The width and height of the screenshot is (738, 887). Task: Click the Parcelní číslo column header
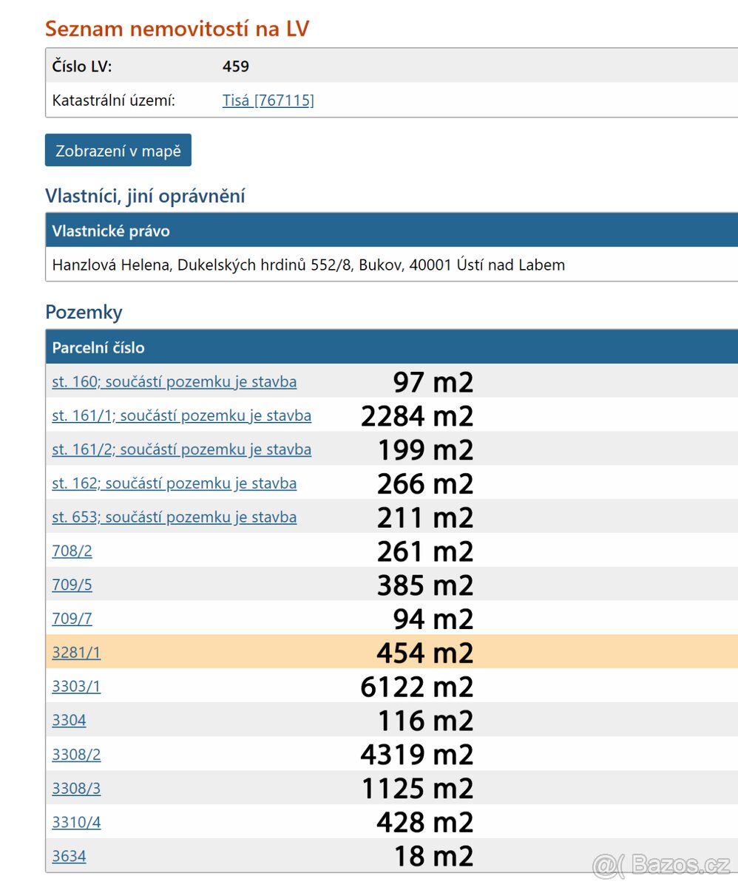point(98,347)
